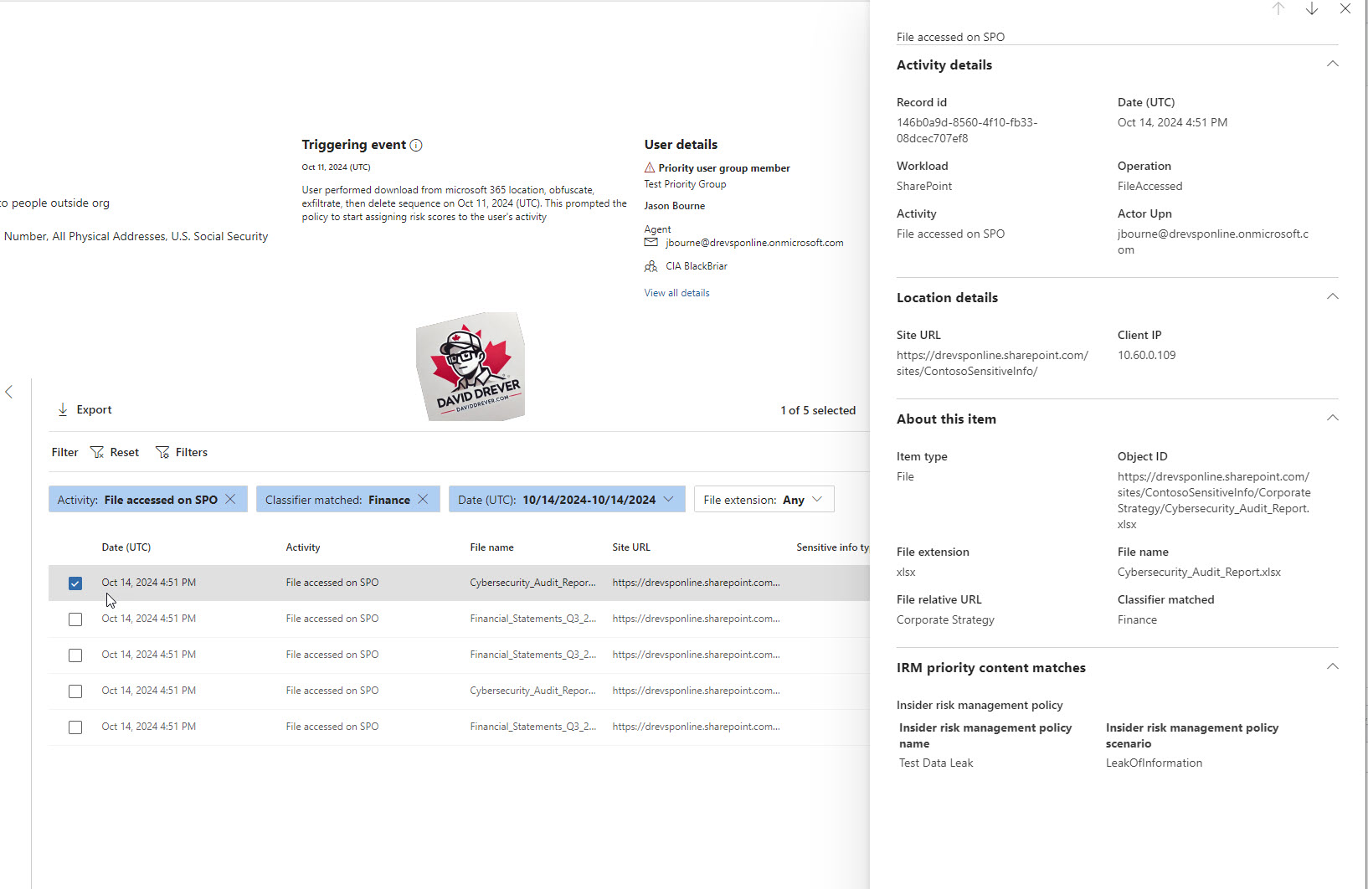Image resolution: width=1368 pixels, height=889 pixels.
Task: Remove the Activity File accessed filter
Action: (230, 499)
